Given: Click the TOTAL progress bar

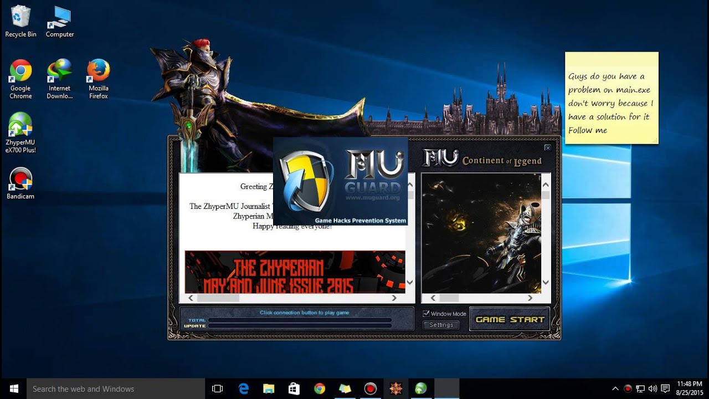Looking at the screenshot, I should (300, 320).
